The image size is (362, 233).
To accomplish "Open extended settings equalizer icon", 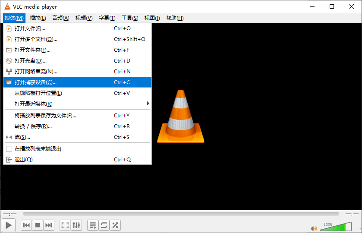I will click(76, 225).
